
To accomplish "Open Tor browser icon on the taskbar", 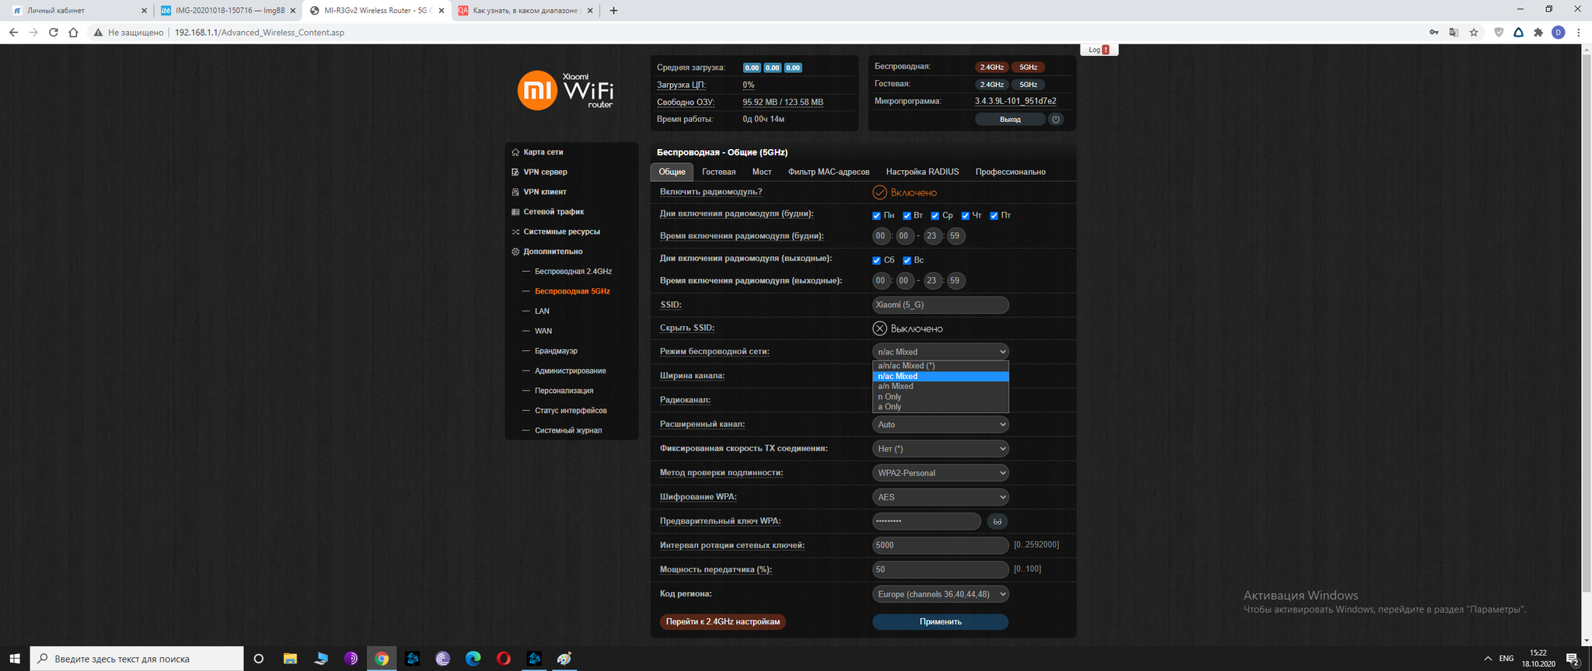I will point(351,659).
